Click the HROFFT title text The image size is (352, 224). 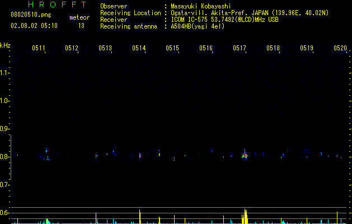[58, 4]
